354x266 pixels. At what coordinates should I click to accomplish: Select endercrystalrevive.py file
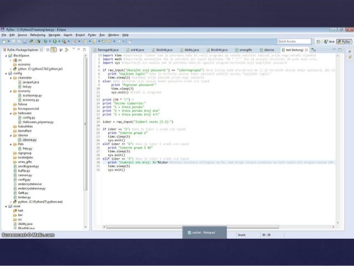tap(29, 188)
